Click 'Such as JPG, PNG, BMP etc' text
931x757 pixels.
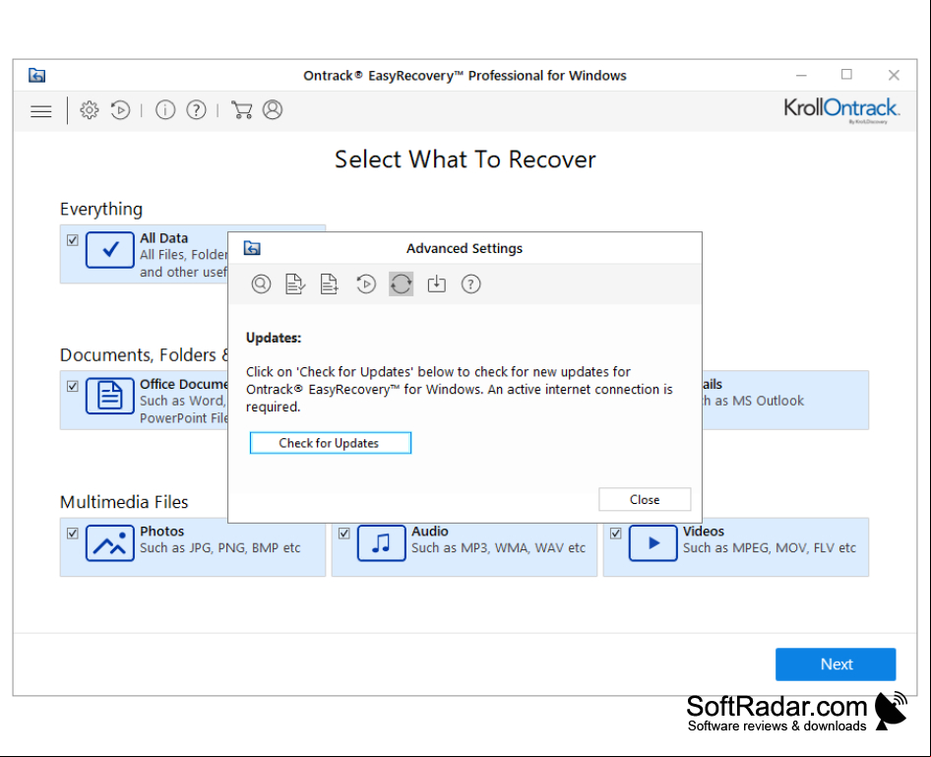(220, 548)
